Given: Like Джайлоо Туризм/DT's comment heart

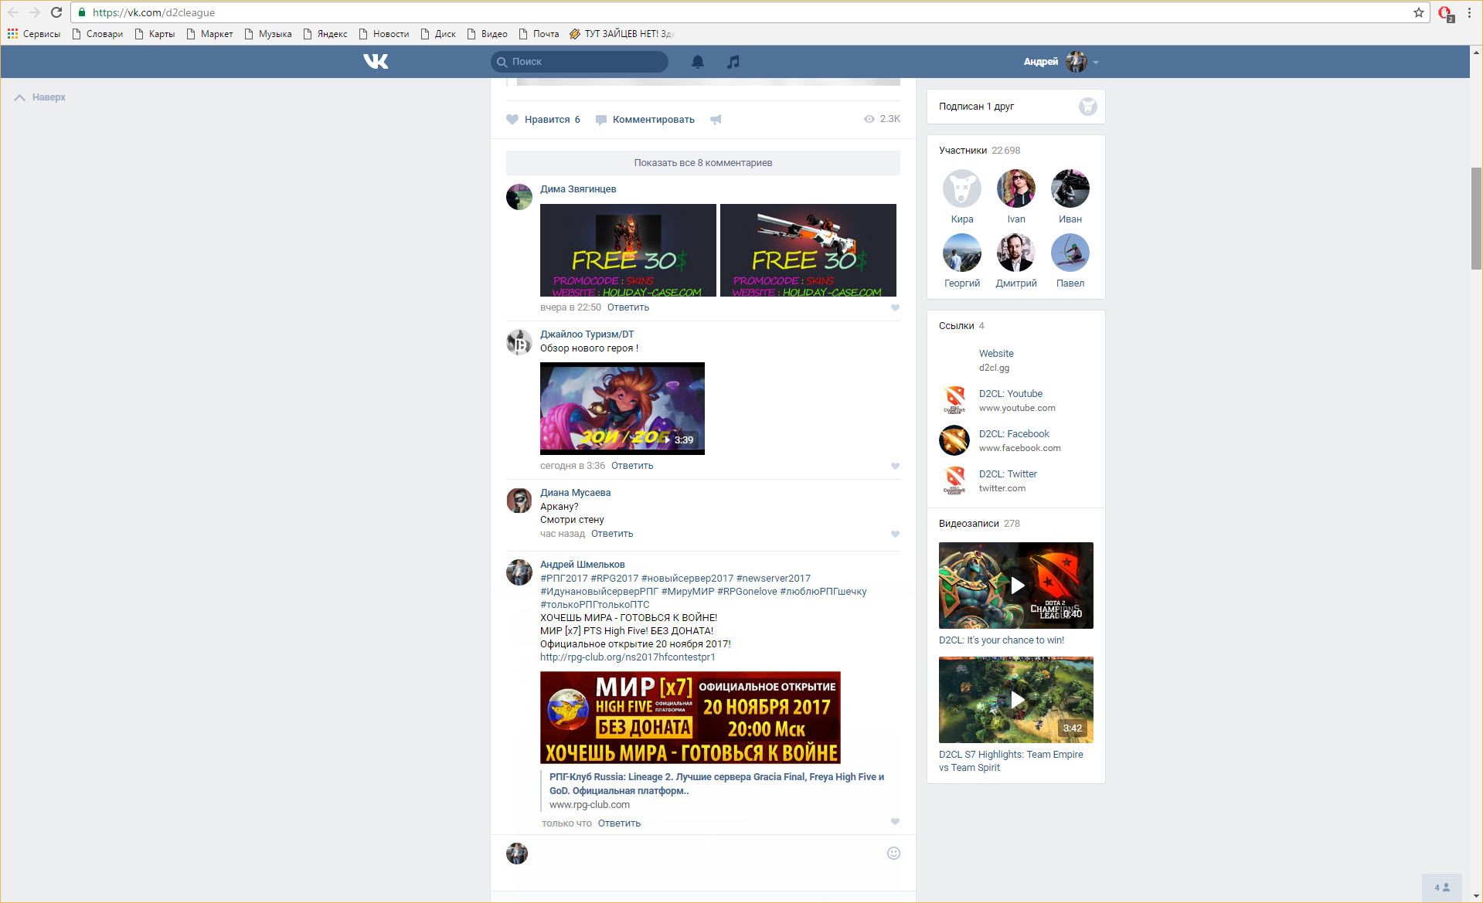Looking at the screenshot, I should tap(895, 467).
